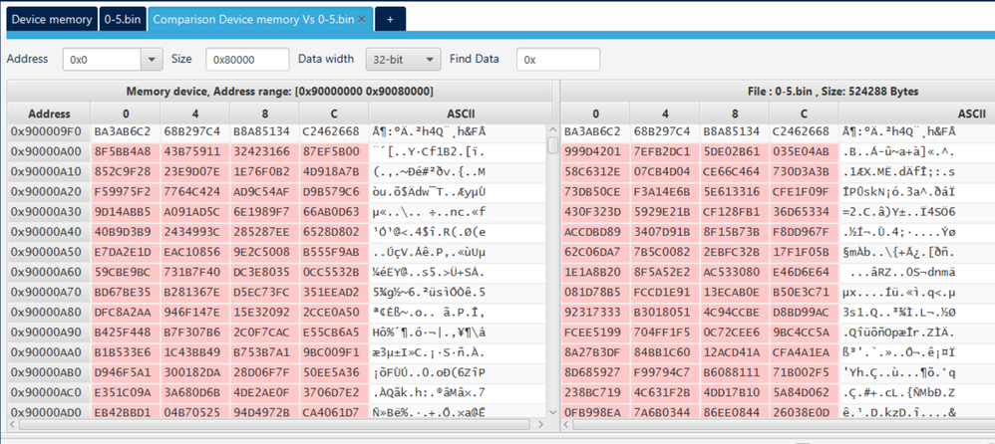Open the Address dropdown arrow

click(x=151, y=60)
